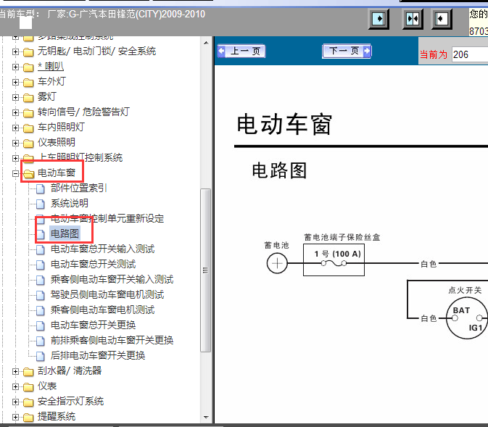Select 安全指示灯系统 entry
Viewport: 488px width, 427px height.
coord(70,402)
